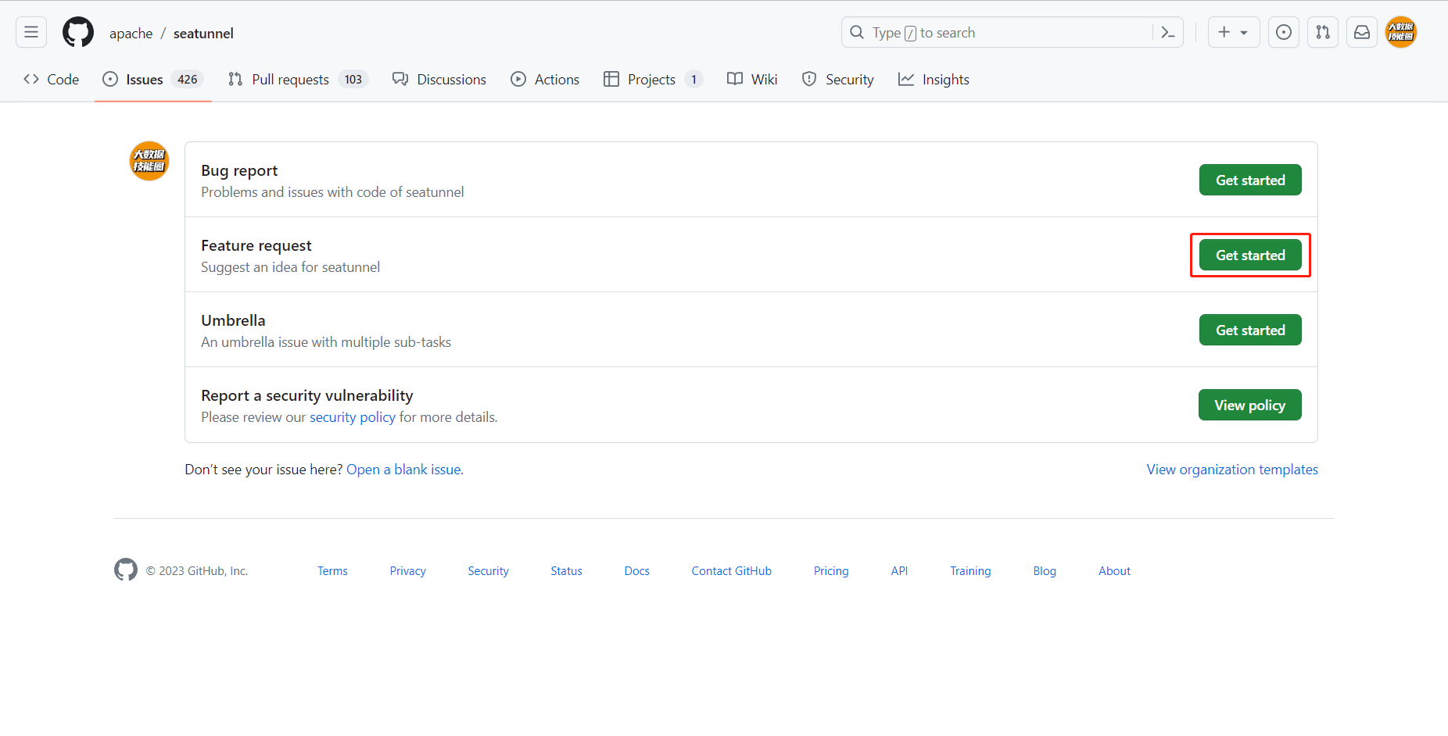Open the footer Terms link
This screenshot has width=1448, height=736.
pos(332,571)
